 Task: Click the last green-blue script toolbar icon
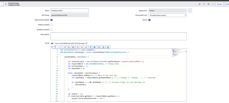[x=108, y=47]
